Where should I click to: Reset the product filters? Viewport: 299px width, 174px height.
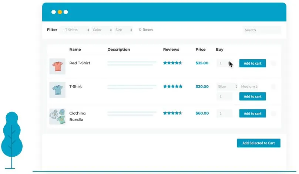(145, 30)
